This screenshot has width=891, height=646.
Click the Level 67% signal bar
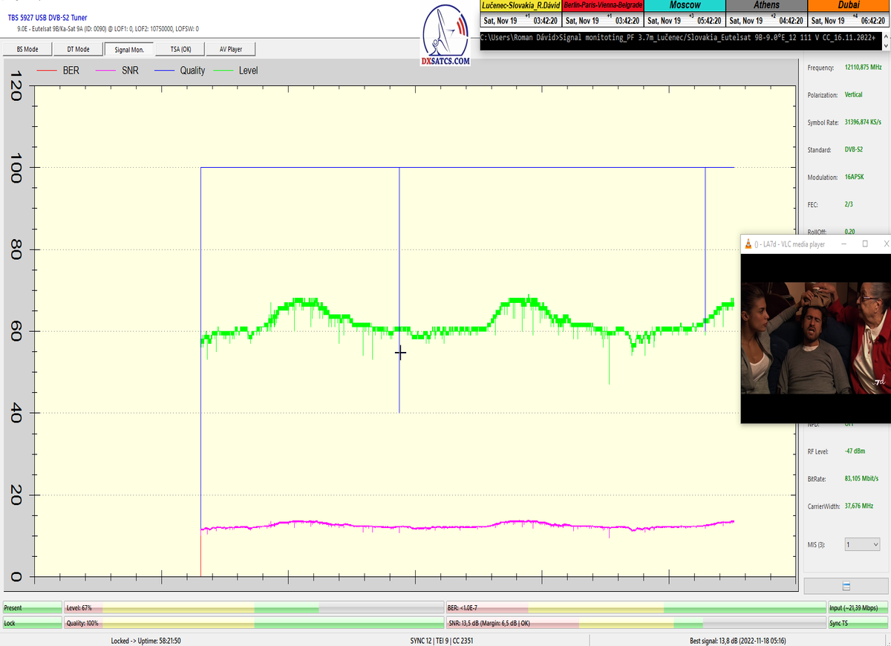tap(253, 608)
